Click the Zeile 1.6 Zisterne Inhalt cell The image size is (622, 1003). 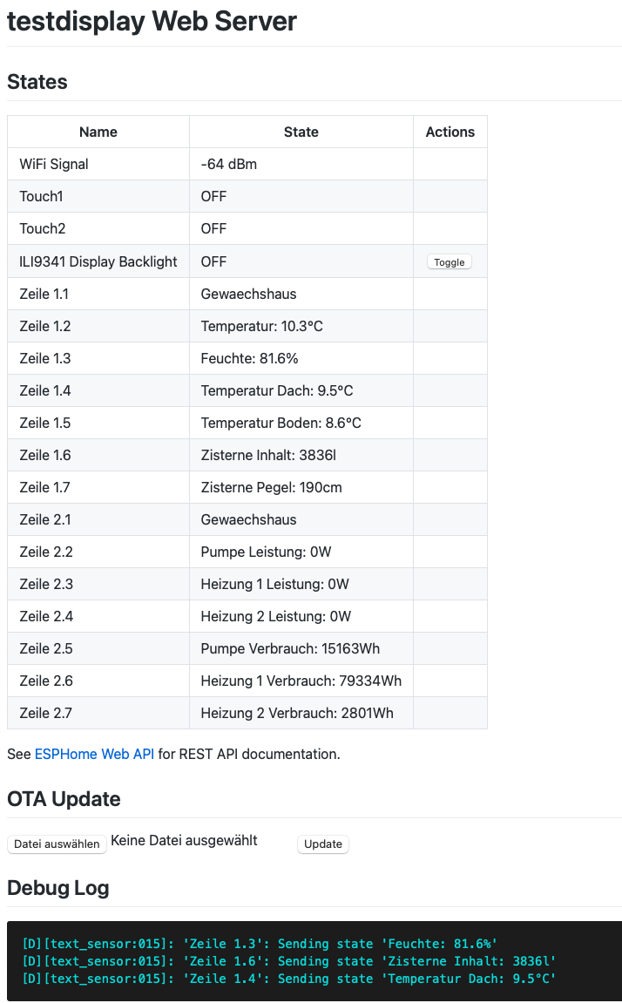(x=301, y=455)
